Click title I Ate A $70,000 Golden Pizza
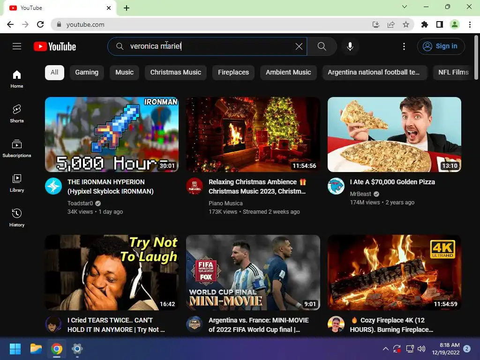 pyautogui.click(x=392, y=182)
